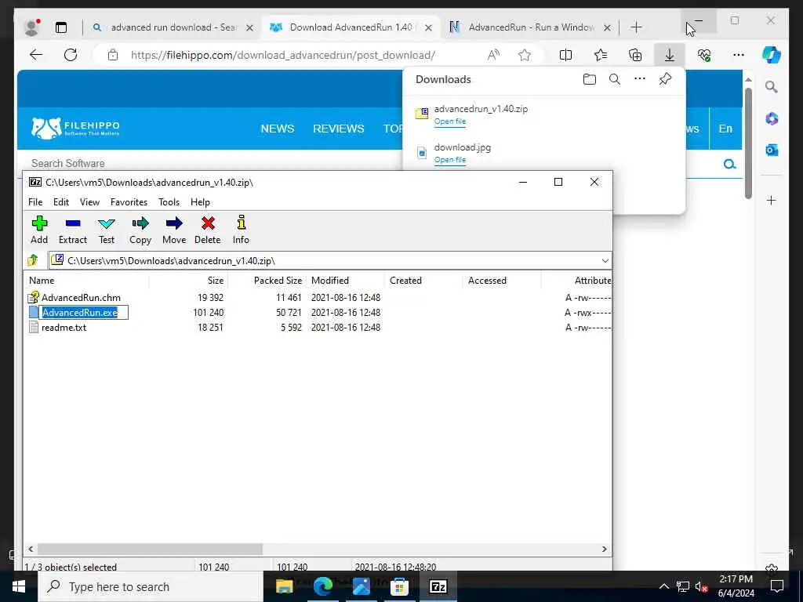Select the AdvancedRun.chm file row
The image size is (803, 602).
click(318, 297)
